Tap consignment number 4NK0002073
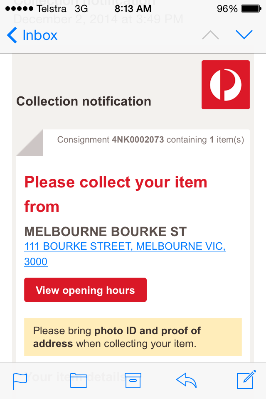The width and height of the screenshot is (266, 399). [x=138, y=140]
